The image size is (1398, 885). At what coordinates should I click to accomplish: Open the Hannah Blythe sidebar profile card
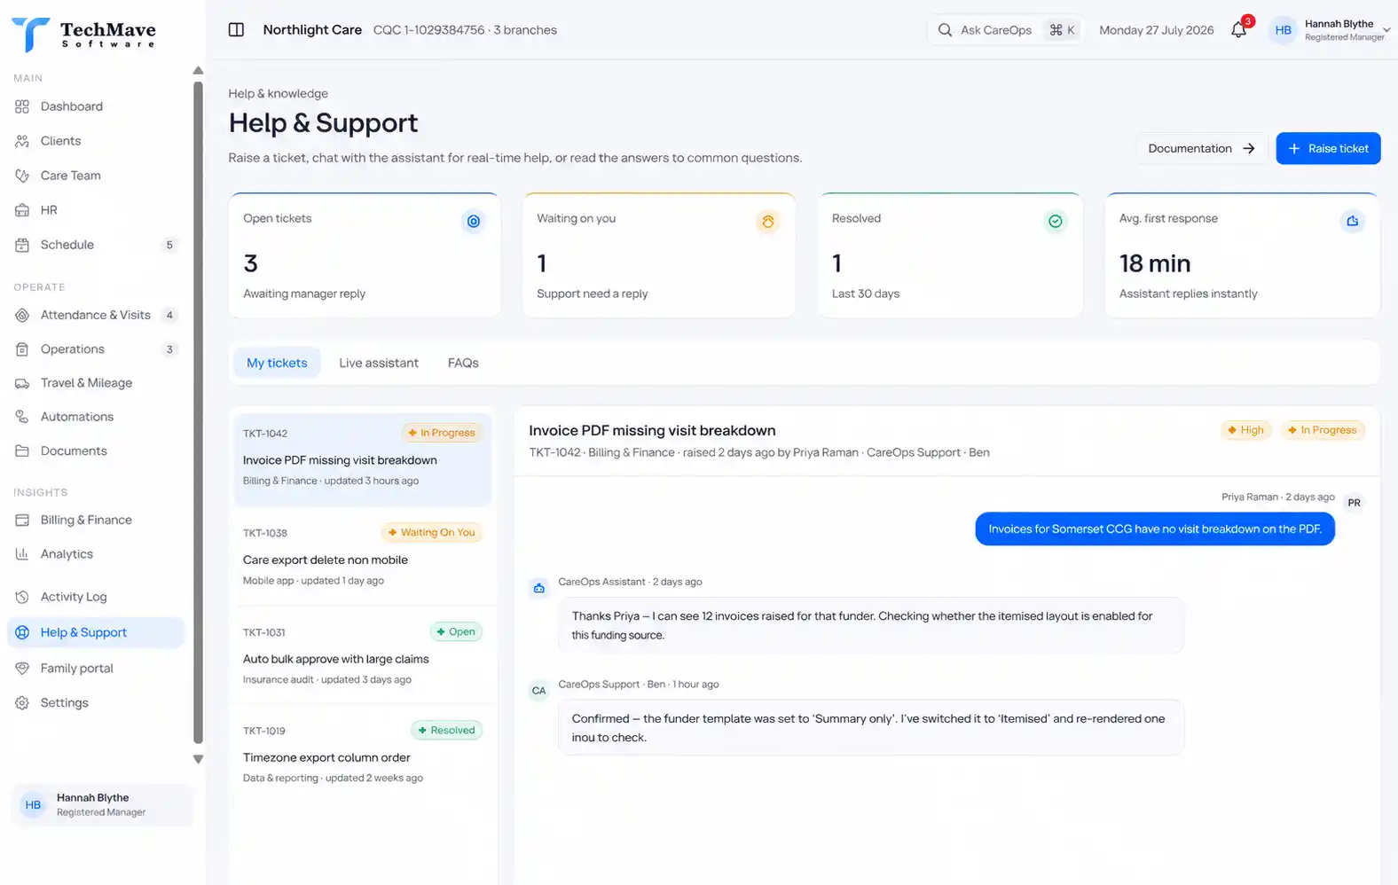pyautogui.click(x=101, y=805)
